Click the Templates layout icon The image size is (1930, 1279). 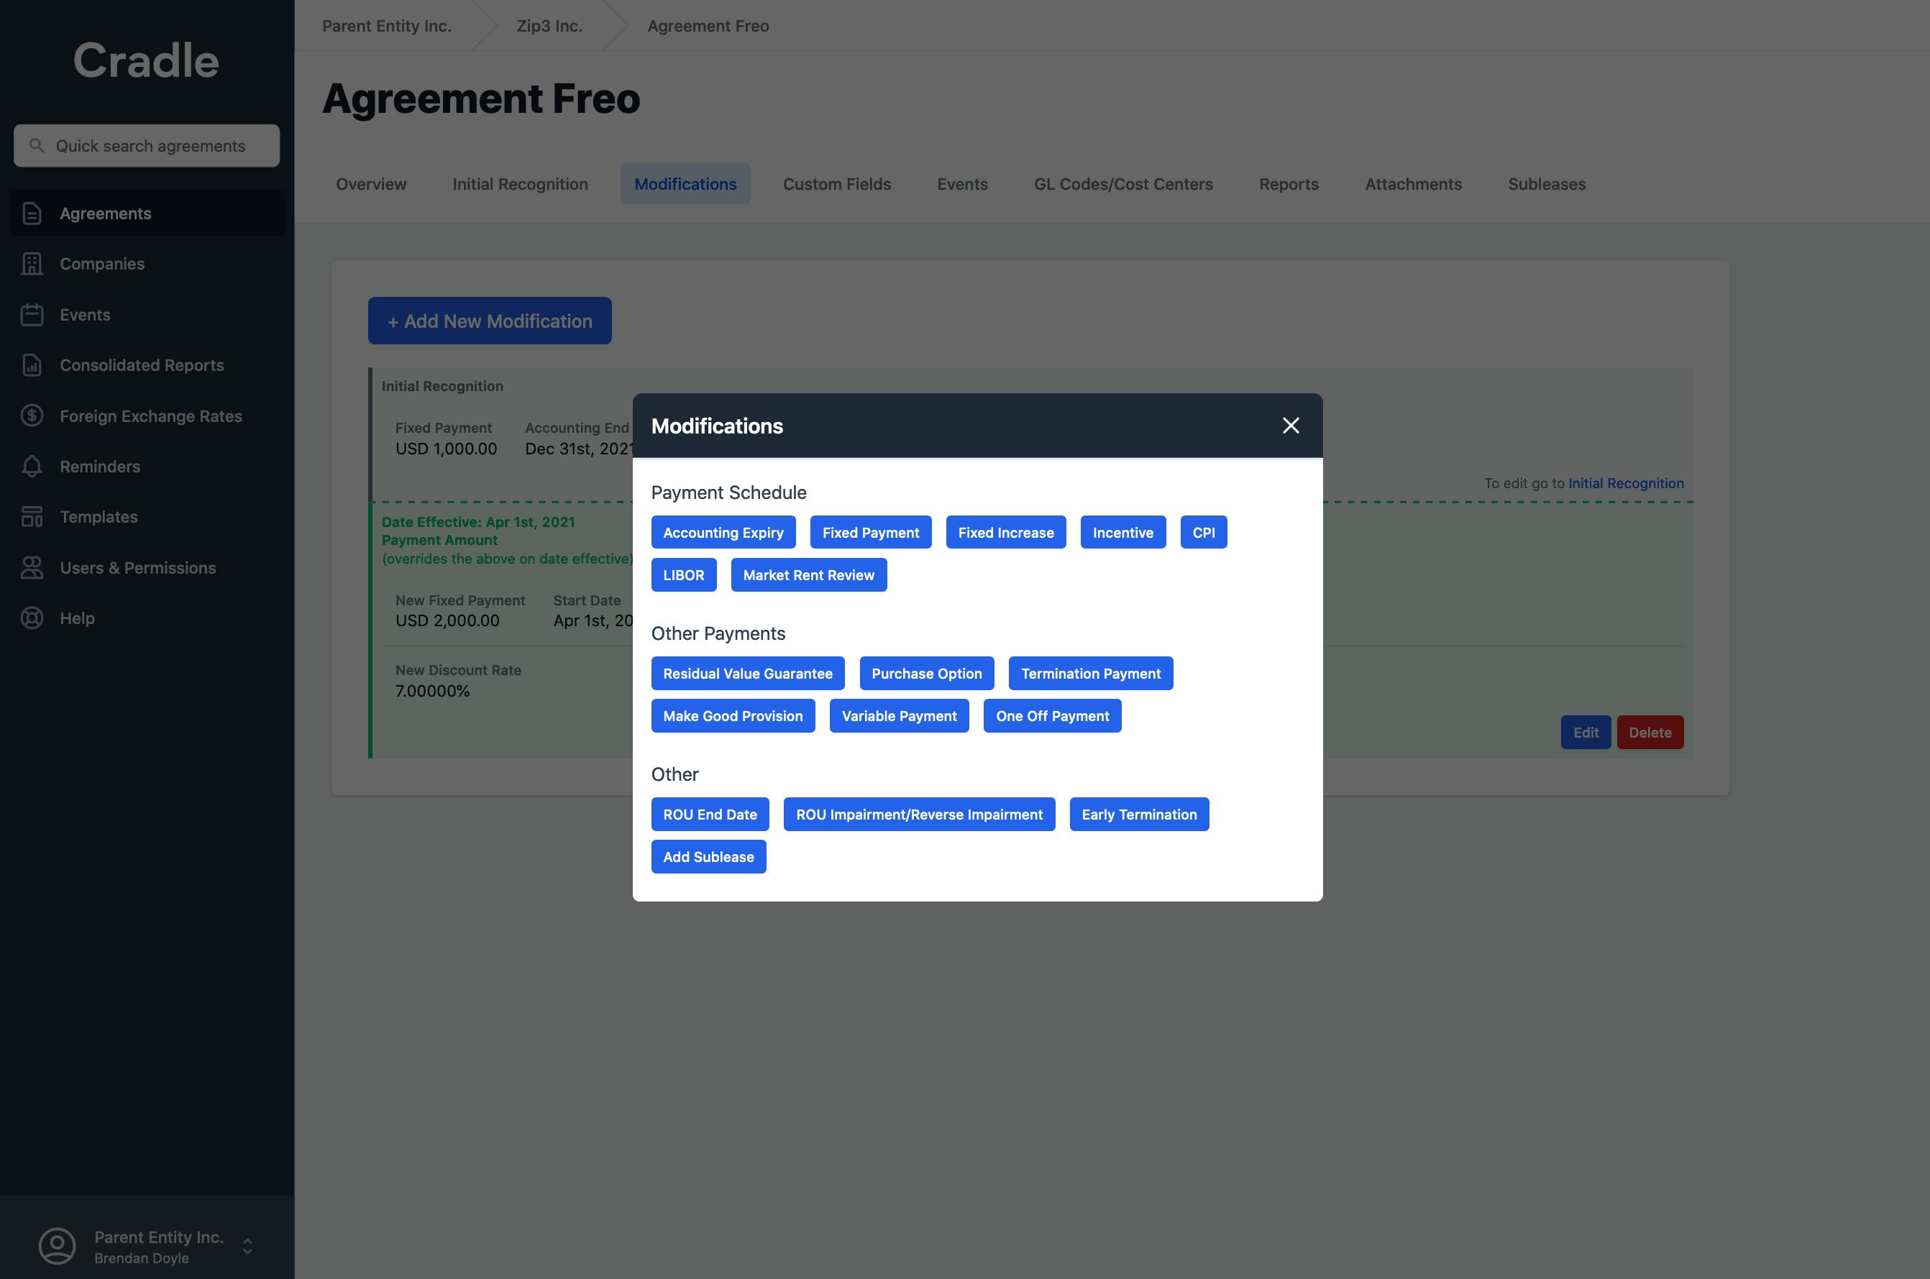click(32, 517)
